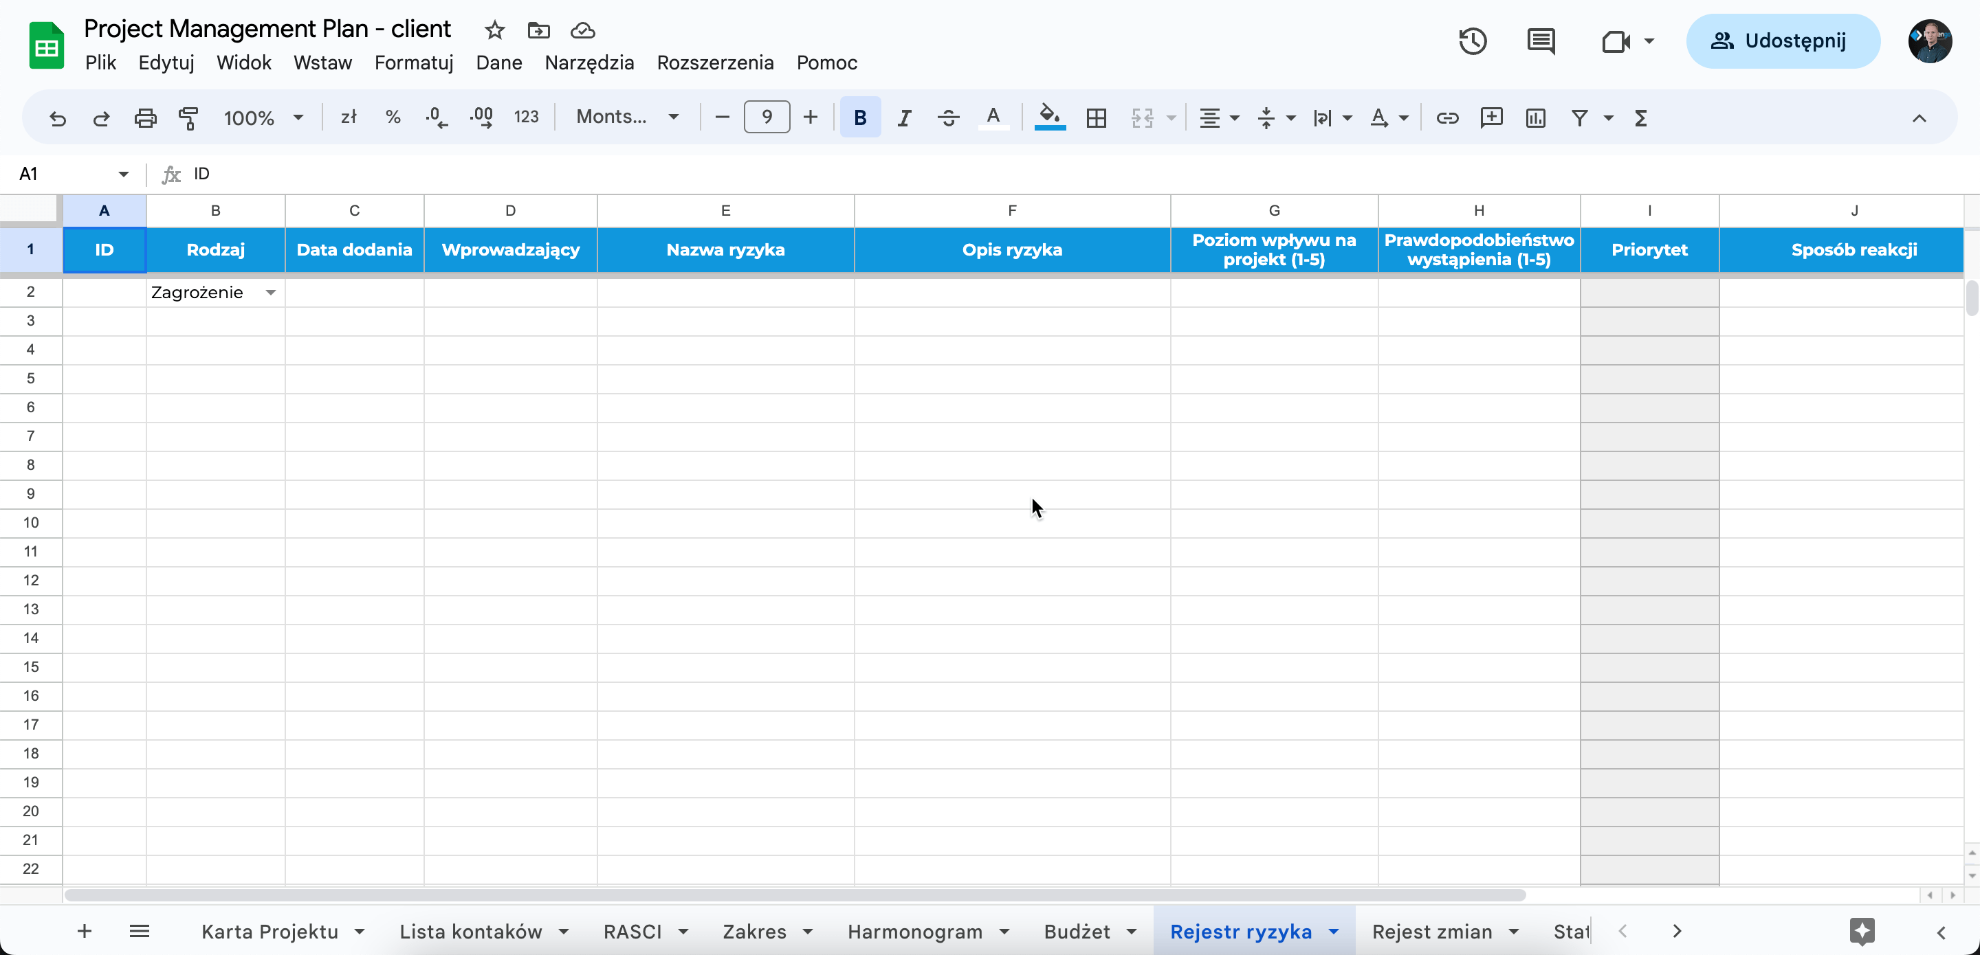Click the font size input field
Viewport: 1980px width, 955px height.
pyautogui.click(x=766, y=117)
